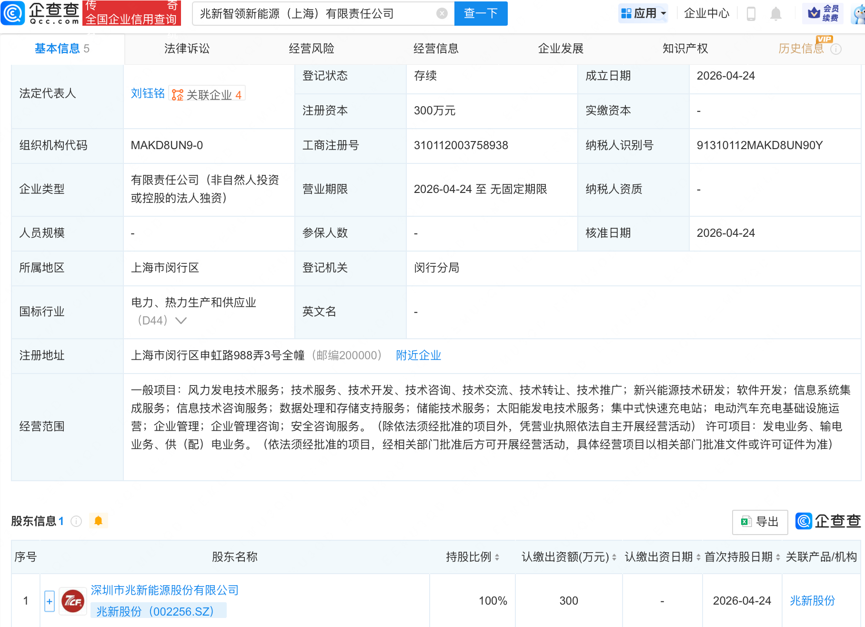Switch to the 法律诉讼 tab
865x627 pixels.
(x=187, y=49)
